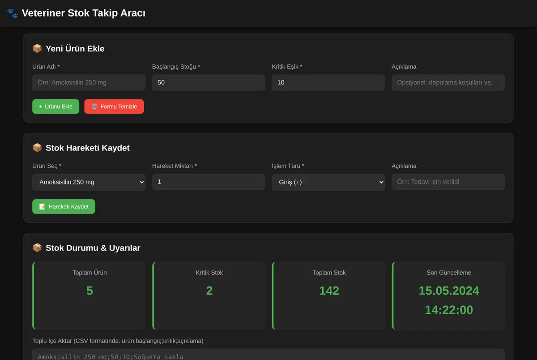The width and height of the screenshot is (537, 360).
Task: Click the box icon beside Stok Hareketi Kaydet
Action: click(x=37, y=147)
